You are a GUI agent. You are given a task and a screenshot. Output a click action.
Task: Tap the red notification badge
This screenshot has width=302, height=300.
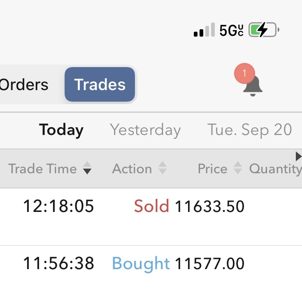pos(244,74)
